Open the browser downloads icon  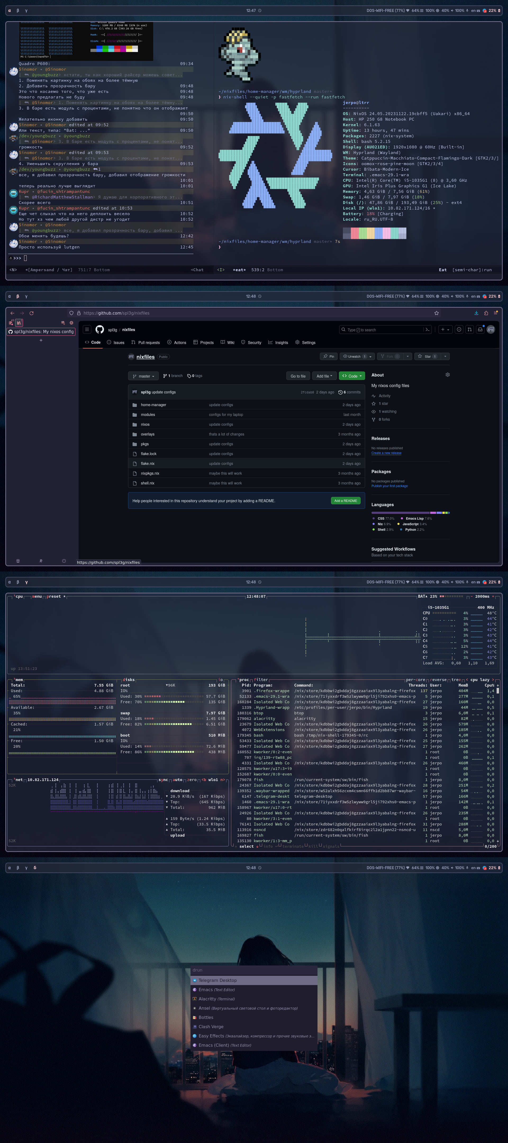(x=477, y=313)
